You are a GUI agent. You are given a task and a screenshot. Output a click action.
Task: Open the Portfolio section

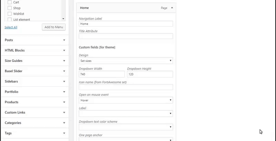(x=34, y=91)
